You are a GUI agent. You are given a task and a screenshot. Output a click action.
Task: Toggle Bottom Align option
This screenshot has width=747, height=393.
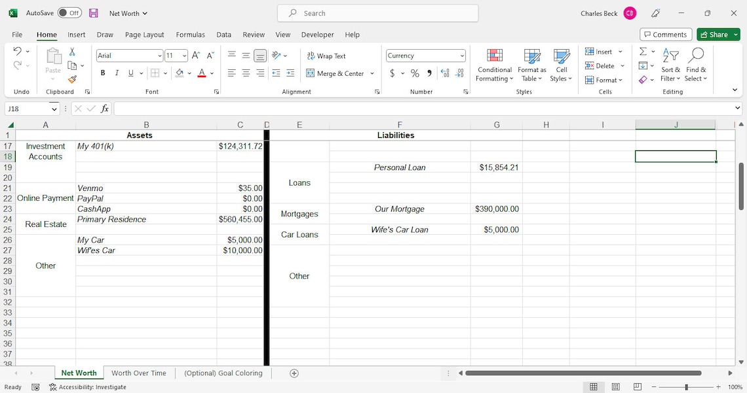[x=260, y=56]
